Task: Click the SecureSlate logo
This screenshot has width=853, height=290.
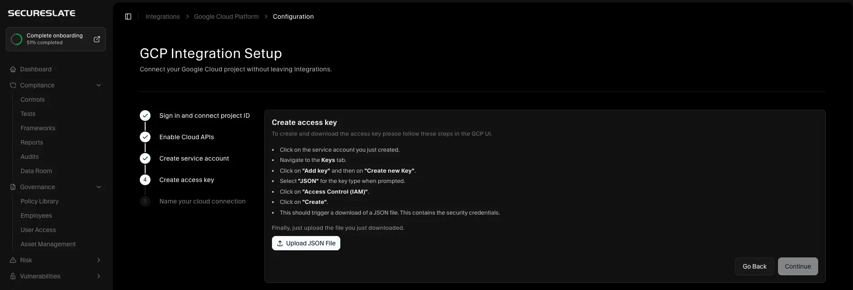Action: [x=42, y=13]
